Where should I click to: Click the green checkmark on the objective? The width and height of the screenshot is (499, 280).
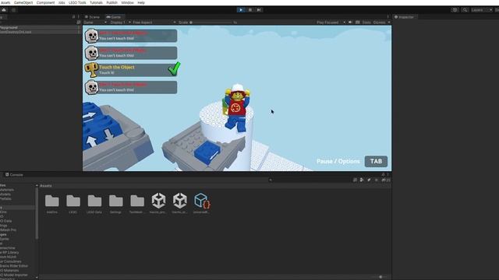tap(174, 69)
